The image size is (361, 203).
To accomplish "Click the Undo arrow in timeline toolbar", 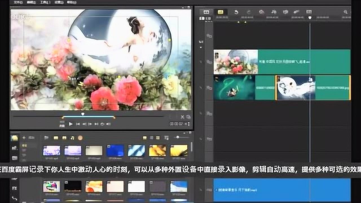I will [x=236, y=12].
